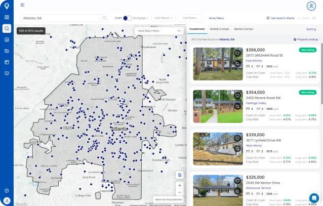Click the More Filters link
The height and width of the screenshot is (206, 323).
pyautogui.click(x=216, y=18)
